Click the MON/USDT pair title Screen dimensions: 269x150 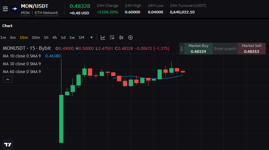[x=34, y=6]
